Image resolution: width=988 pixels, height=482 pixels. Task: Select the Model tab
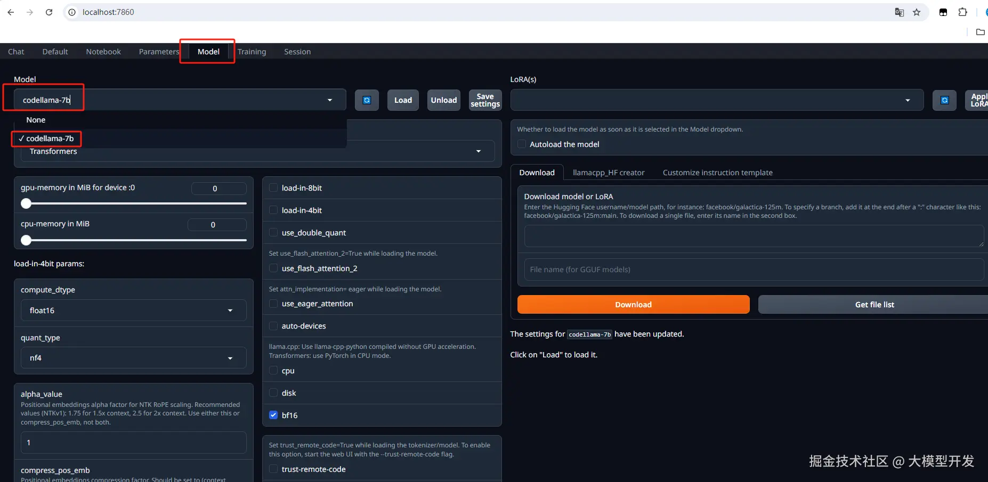pyautogui.click(x=208, y=52)
